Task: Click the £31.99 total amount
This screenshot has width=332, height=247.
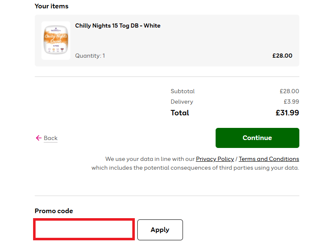Action: click(287, 113)
